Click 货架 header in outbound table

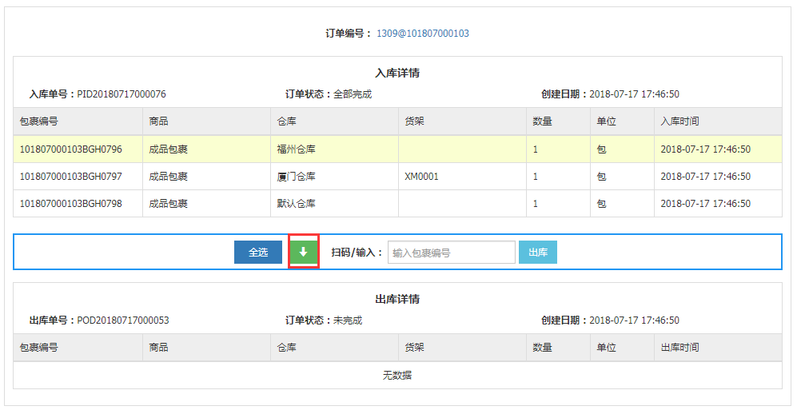click(414, 348)
